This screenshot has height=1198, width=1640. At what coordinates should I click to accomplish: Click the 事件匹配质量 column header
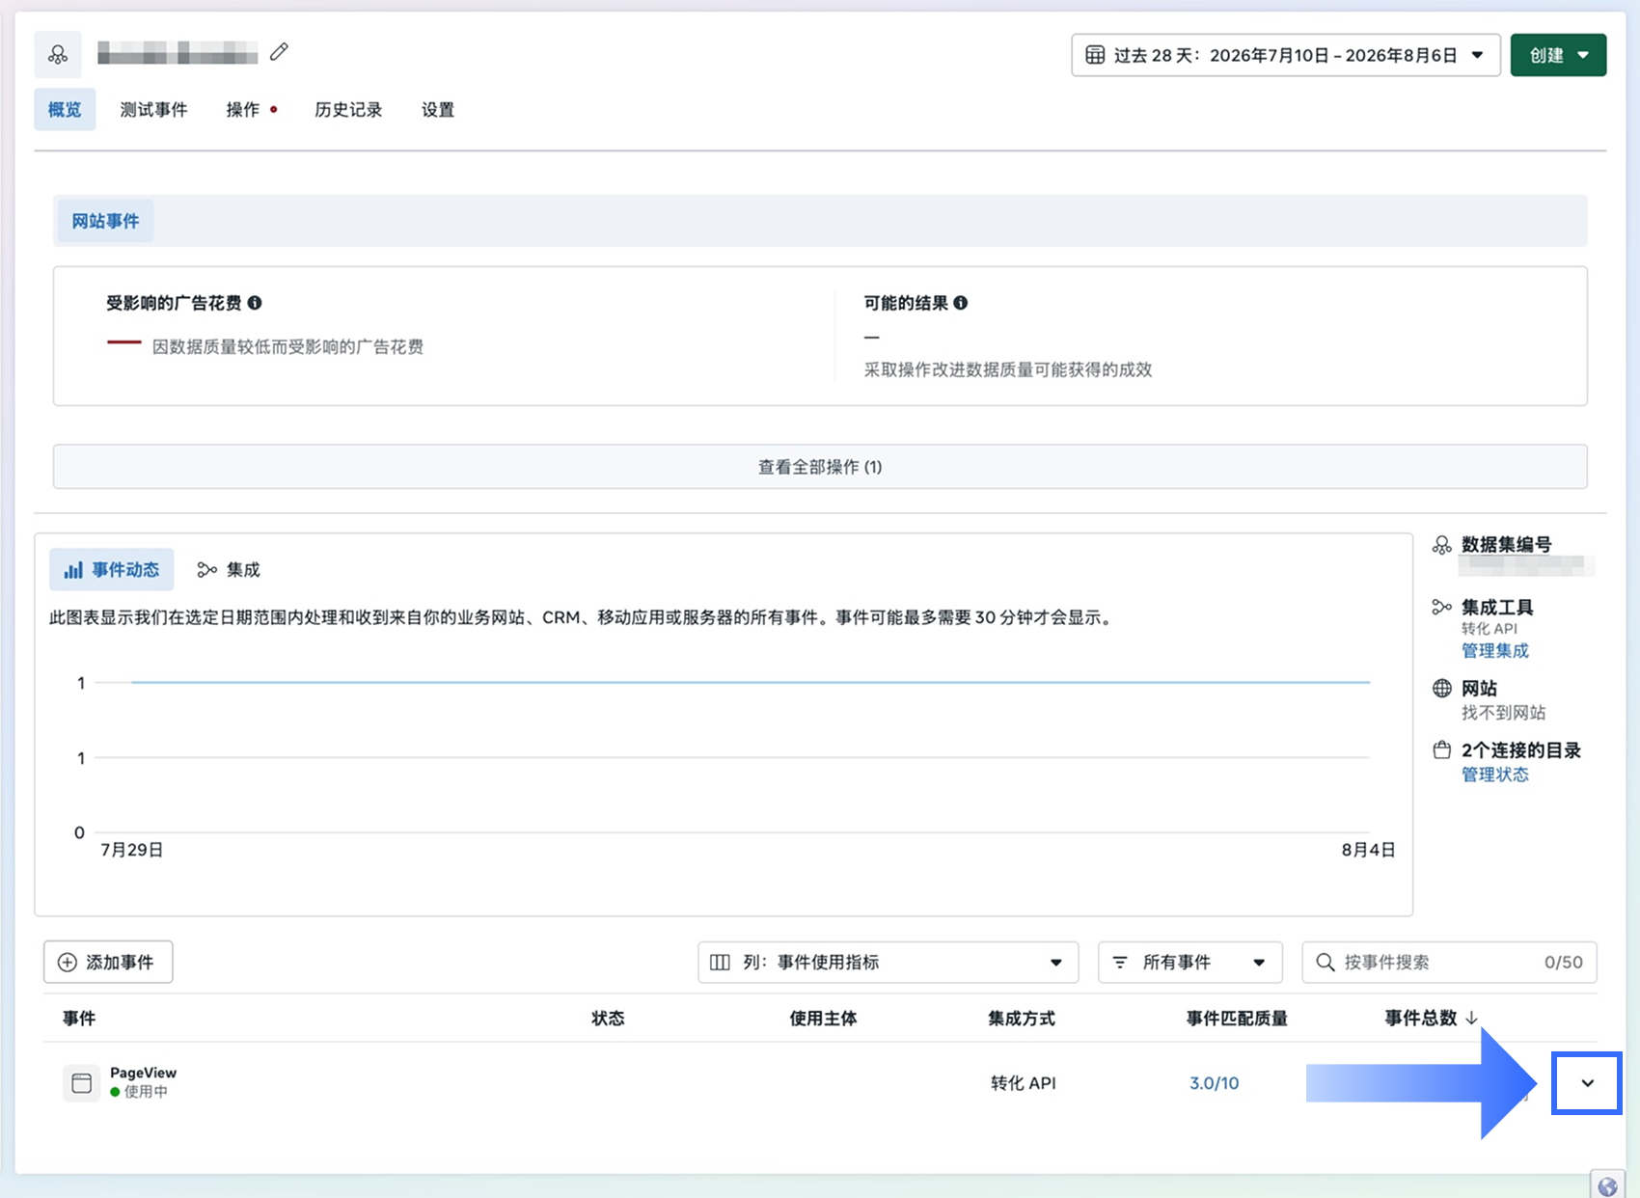[1237, 1019]
